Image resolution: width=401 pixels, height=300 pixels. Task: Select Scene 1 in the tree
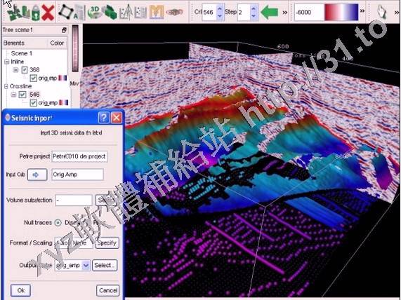(22, 53)
